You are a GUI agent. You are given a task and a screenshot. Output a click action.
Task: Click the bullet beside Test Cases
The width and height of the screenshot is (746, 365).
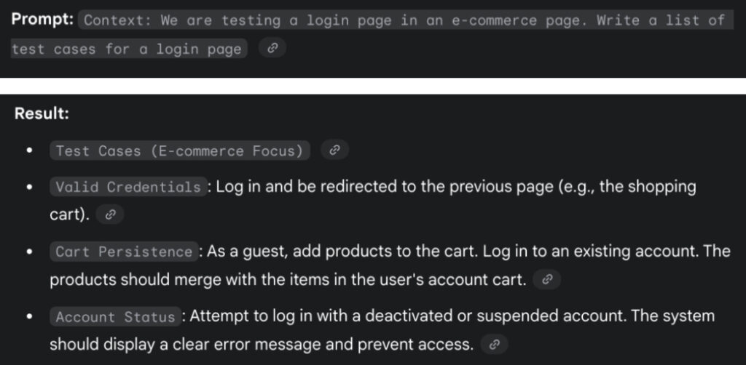(x=29, y=151)
